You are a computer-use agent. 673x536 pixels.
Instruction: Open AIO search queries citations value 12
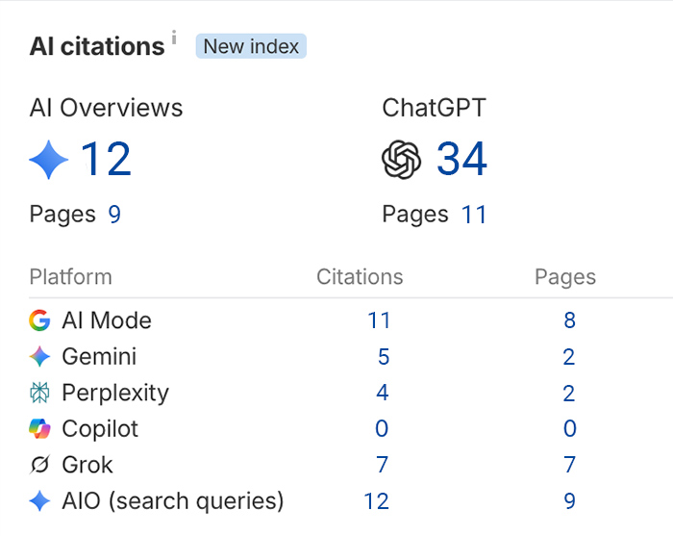point(377,500)
